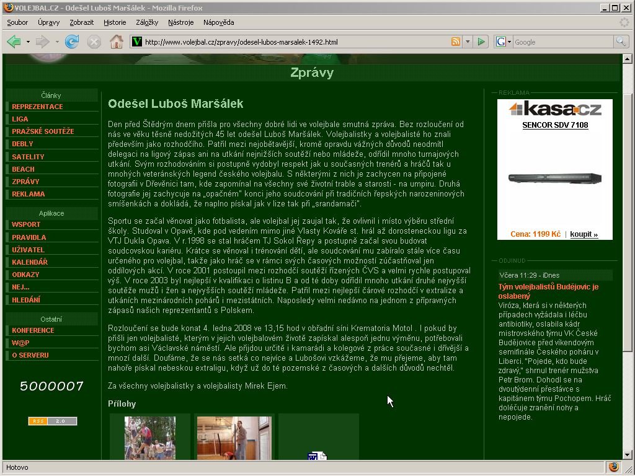
Task: Click the RSS 2.0 badge in the sidebar
Action: (53, 421)
